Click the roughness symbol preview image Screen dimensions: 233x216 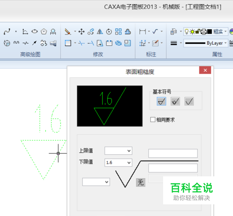pyautogui.click(x=110, y=106)
